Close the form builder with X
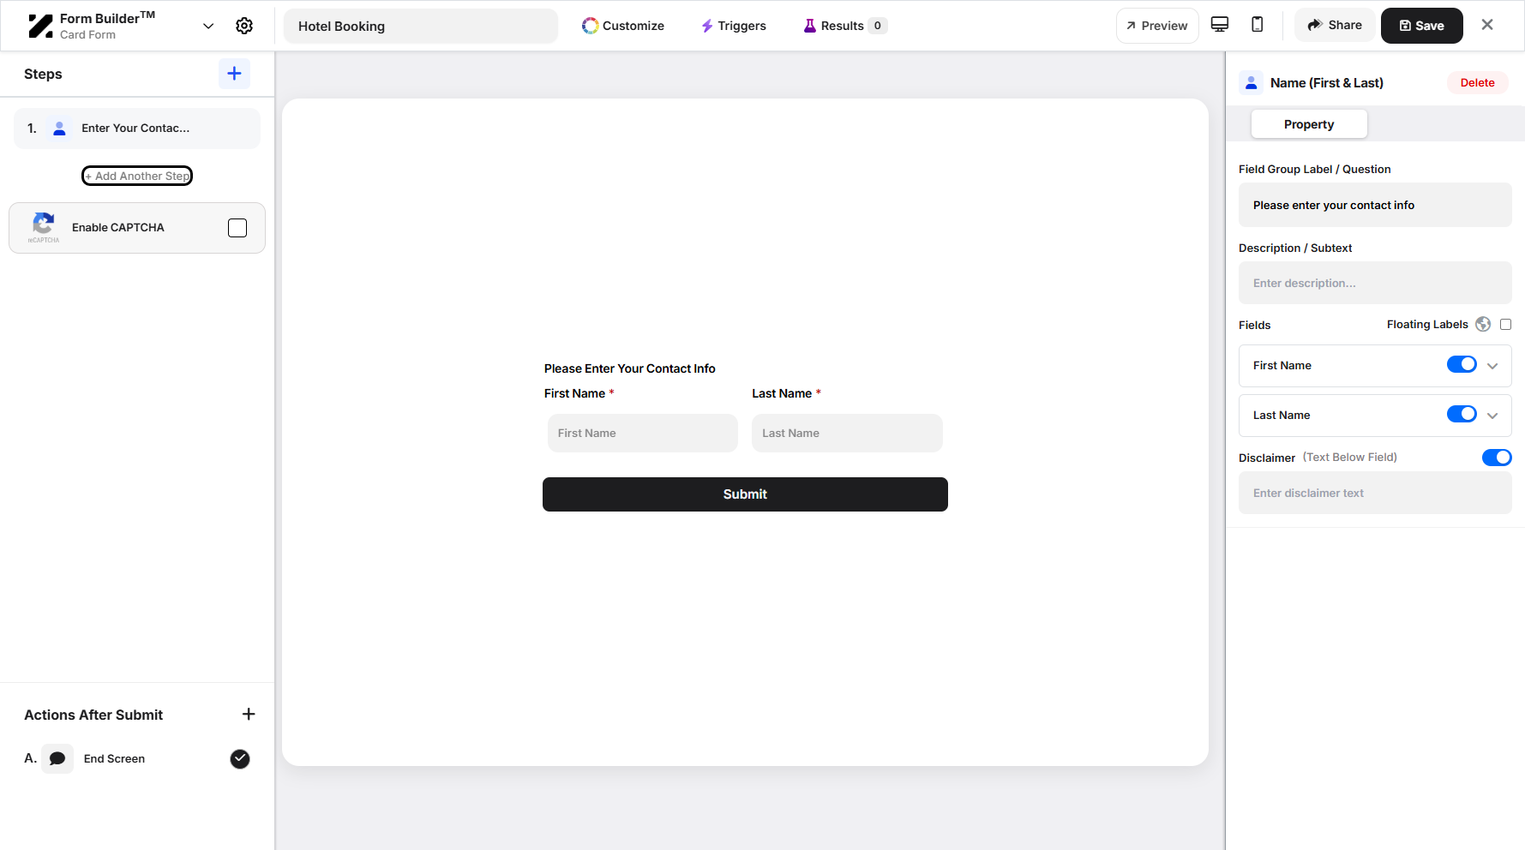The image size is (1525, 850). [x=1487, y=25]
